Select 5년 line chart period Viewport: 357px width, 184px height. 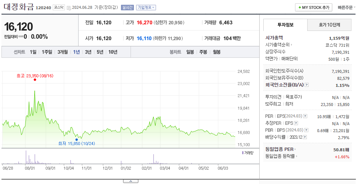100,52
